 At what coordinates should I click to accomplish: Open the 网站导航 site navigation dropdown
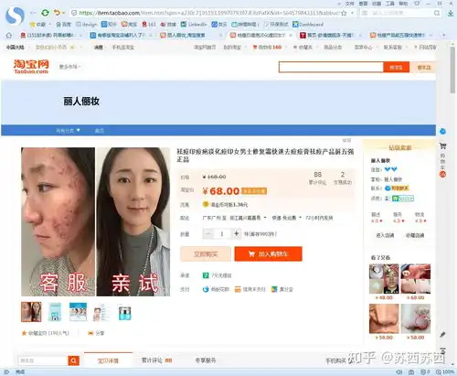coord(425,48)
